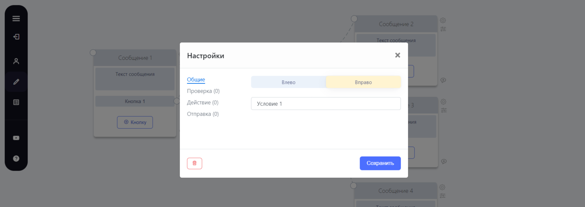Image resolution: width=585 pixels, height=207 pixels.
Task: Click sliders icon next to Сообщение 2
Action: click(x=443, y=29)
